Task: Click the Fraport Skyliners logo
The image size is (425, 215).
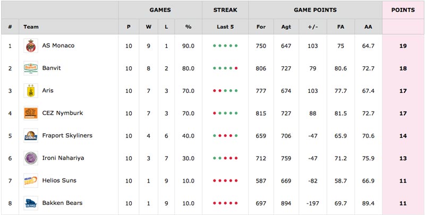Action: point(31,136)
